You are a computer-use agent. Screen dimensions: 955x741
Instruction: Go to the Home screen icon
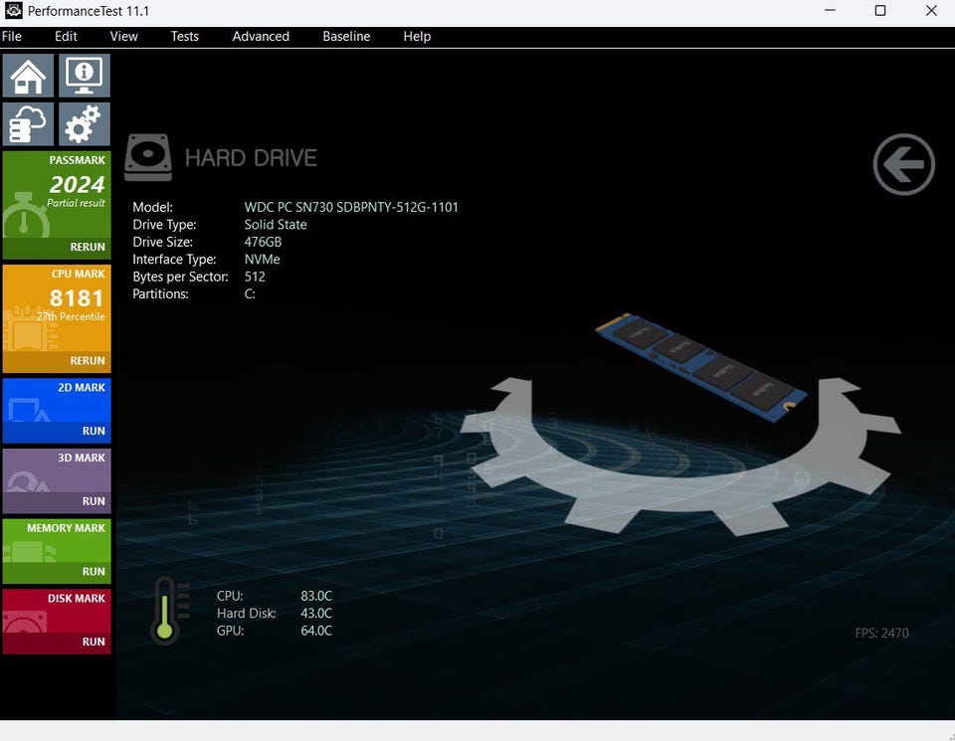(x=28, y=76)
